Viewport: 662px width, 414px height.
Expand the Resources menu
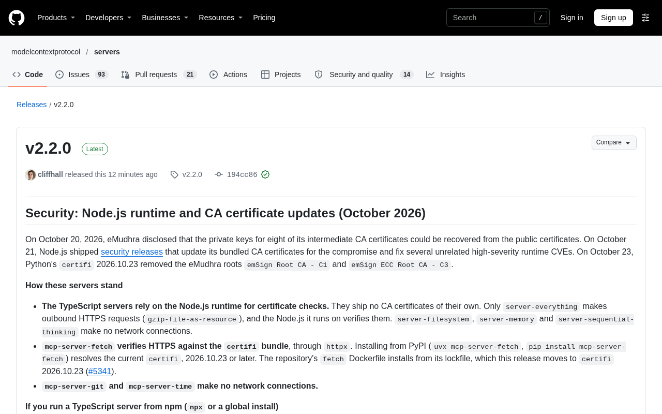pos(221,18)
